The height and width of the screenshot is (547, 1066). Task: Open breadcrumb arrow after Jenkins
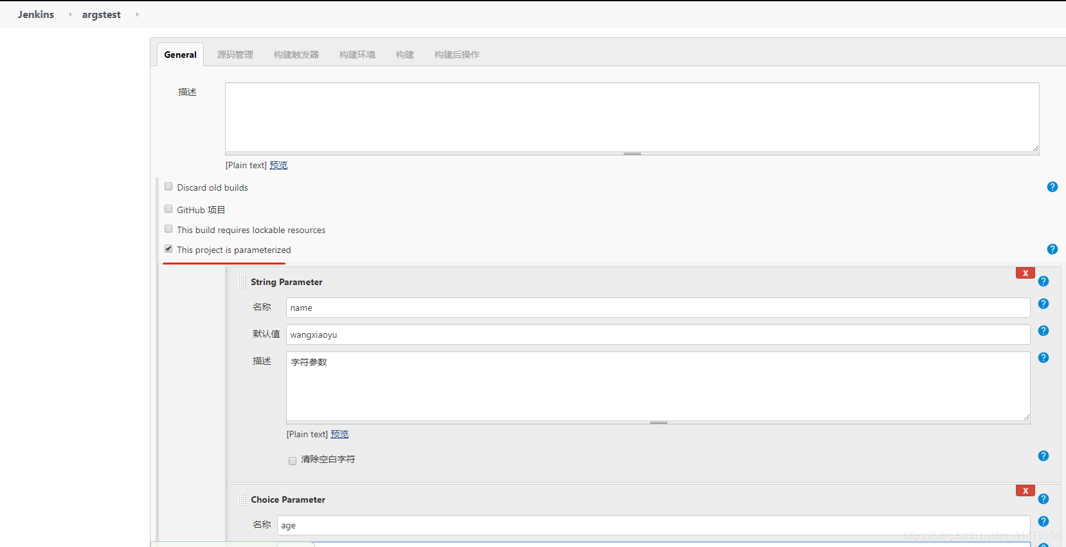point(70,14)
